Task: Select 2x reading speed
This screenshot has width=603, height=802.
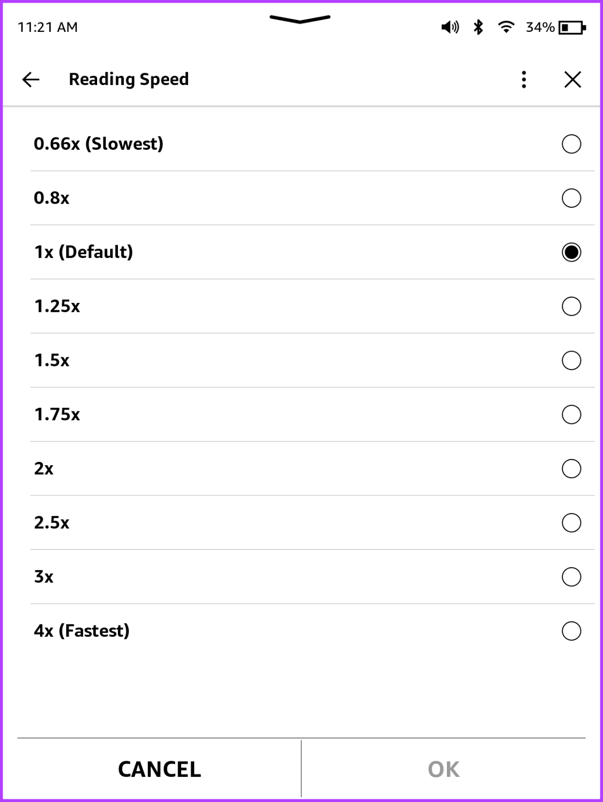Action: click(571, 469)
